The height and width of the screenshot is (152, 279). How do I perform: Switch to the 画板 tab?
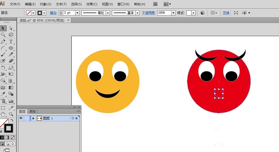[x=33, y=112]
